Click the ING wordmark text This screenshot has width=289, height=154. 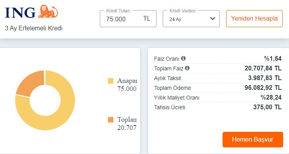20,12
